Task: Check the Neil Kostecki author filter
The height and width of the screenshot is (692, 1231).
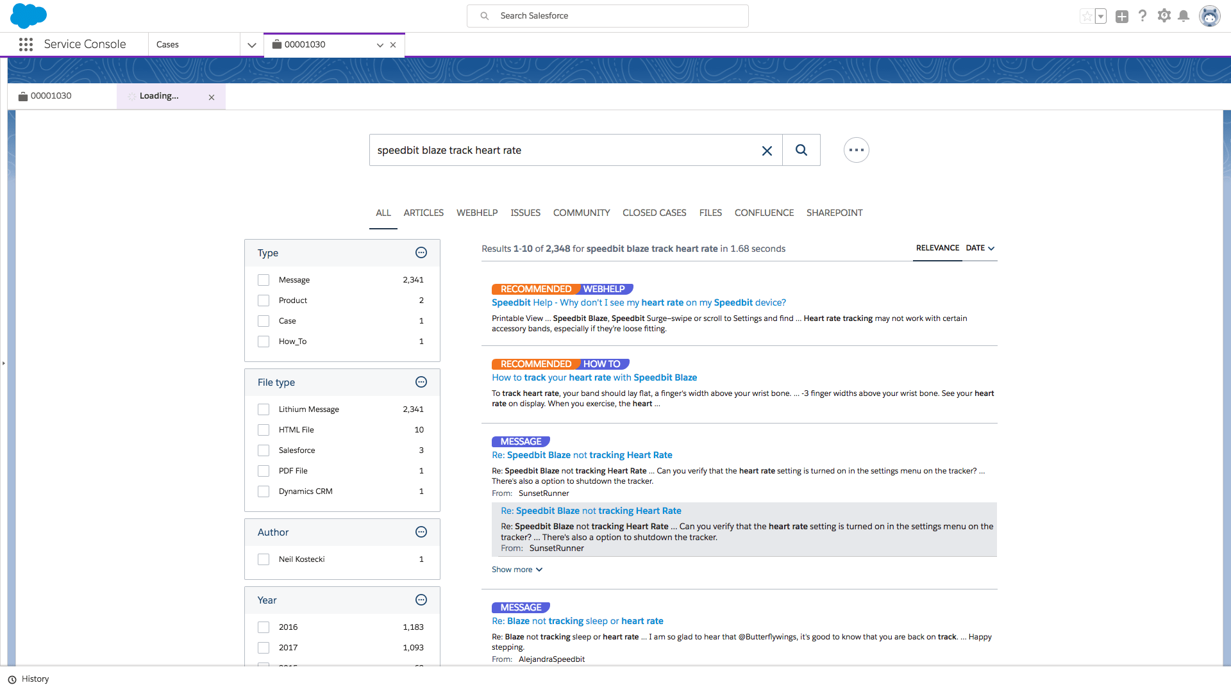Action: coord(264,559)
